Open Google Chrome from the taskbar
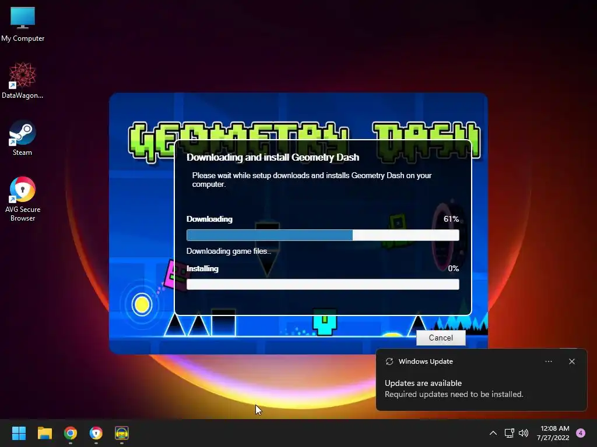Viewport: 597px width, 447px height. point(71,433)
